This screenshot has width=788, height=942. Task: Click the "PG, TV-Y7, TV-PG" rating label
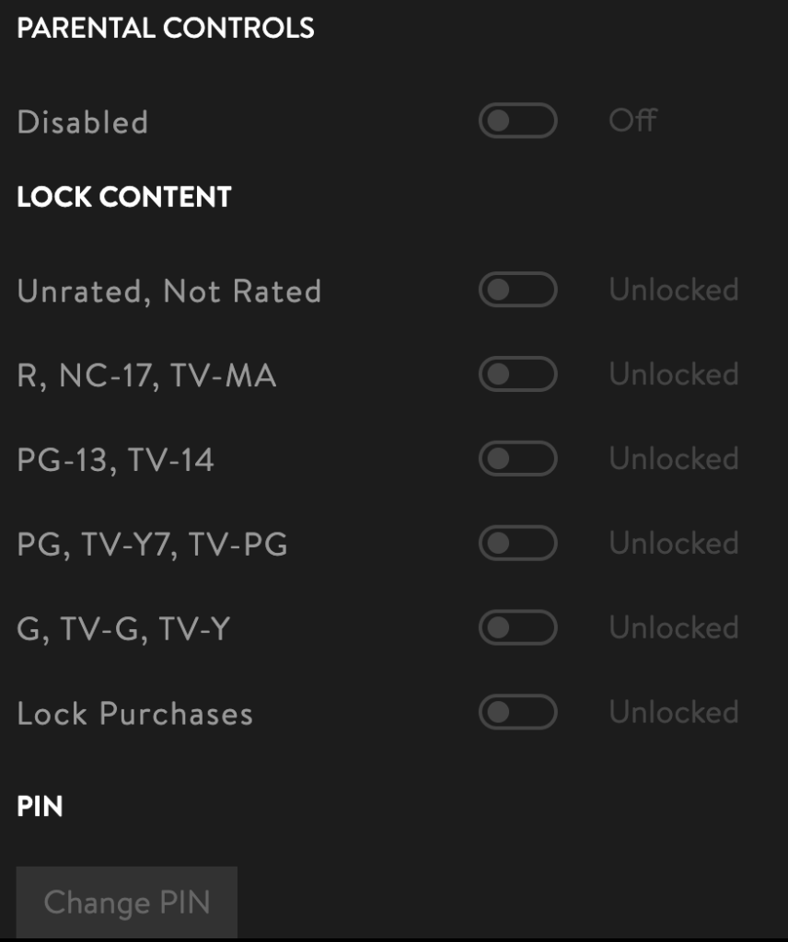153,545
